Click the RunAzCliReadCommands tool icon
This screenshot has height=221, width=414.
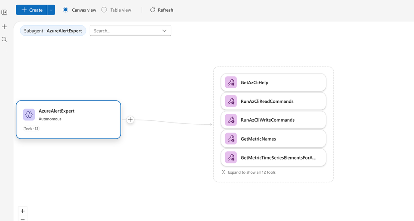231,101
